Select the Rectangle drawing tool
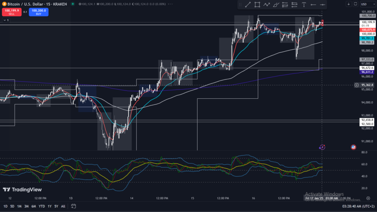This screenshot has width=377, height=212. coord(257,5)
